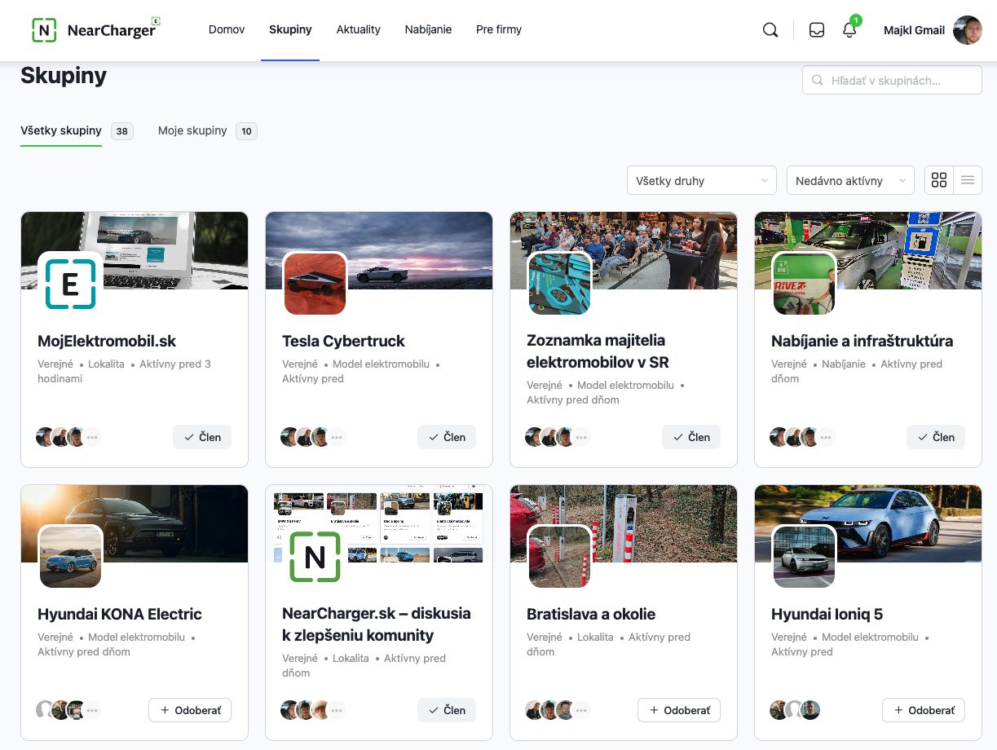The height and width of the screenshot is (750, 997).
Task: Open the inbox messages icon
Action: (x=817, y=30)
